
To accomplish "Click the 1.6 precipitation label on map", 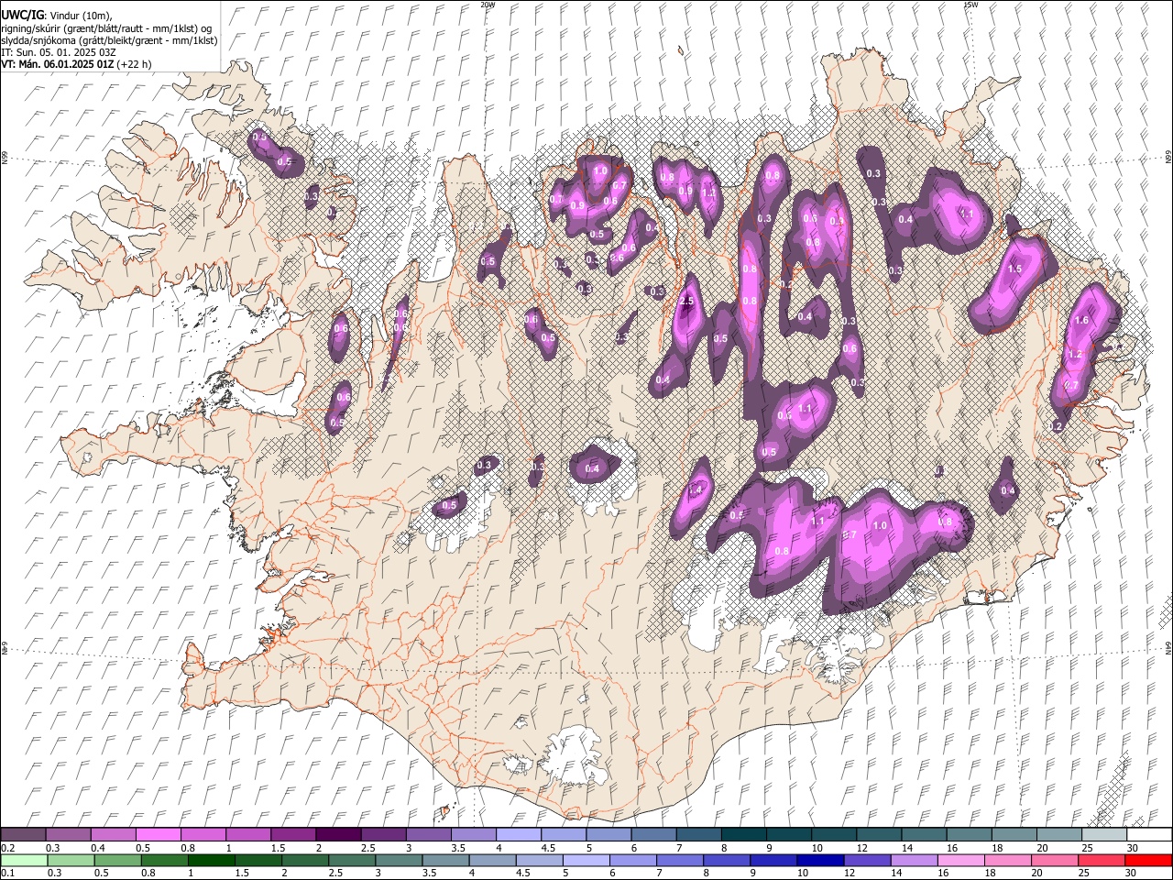I will point(1081,320).
